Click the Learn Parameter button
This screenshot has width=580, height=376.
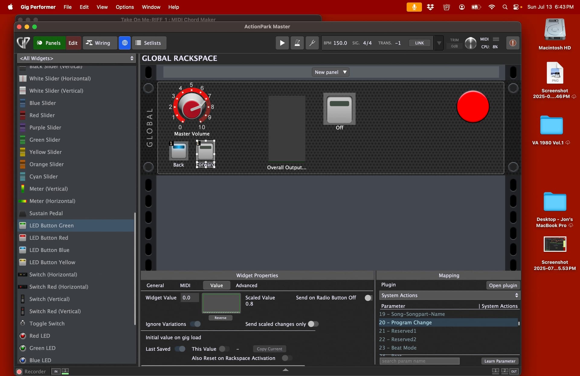[500, 361]
